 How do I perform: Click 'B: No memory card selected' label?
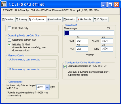pos(25,69)
